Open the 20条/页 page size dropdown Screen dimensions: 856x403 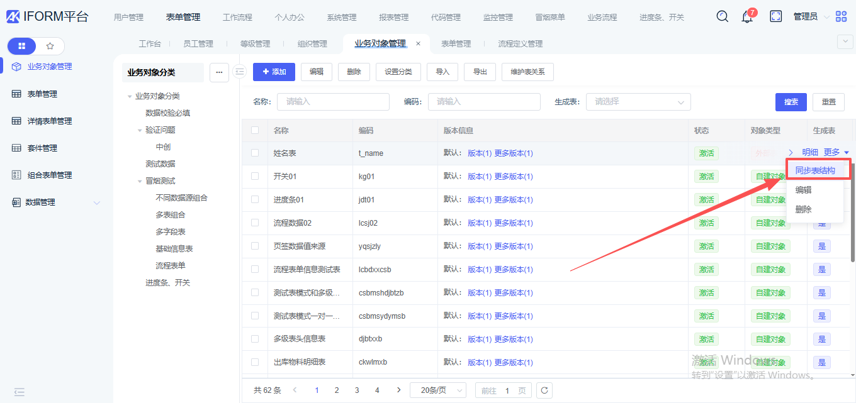[437, 390]
